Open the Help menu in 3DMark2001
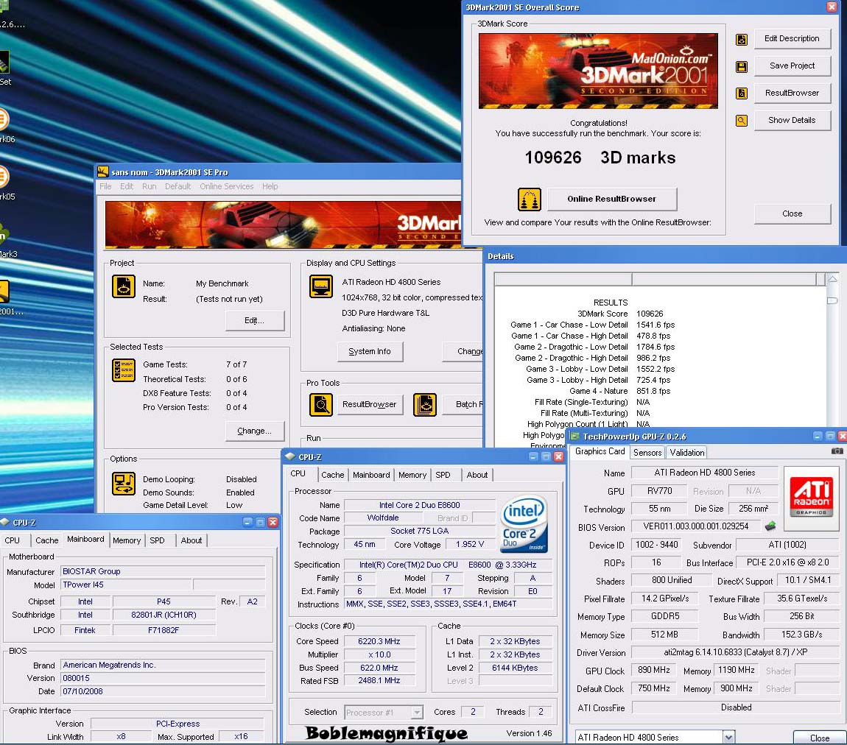Image resolution: width=847 pixels, height=745 pixels. 270,186
